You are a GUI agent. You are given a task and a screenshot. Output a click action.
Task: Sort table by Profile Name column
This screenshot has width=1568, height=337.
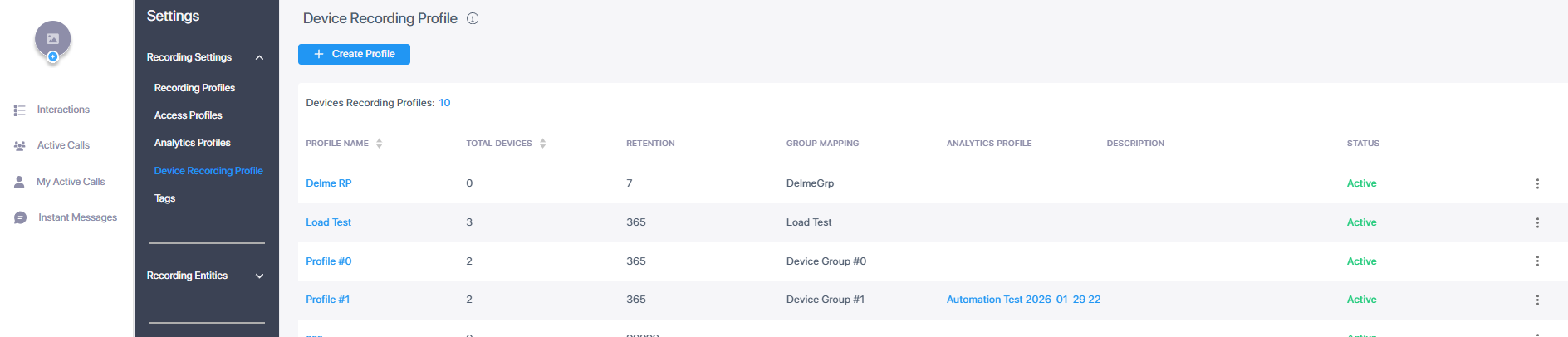tap(379, 144)
